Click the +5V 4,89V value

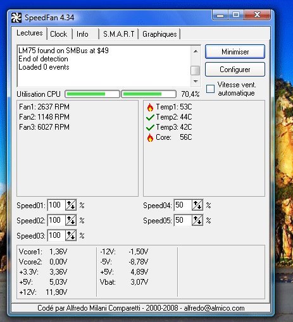pyautogui.click(x=139, y=272)
